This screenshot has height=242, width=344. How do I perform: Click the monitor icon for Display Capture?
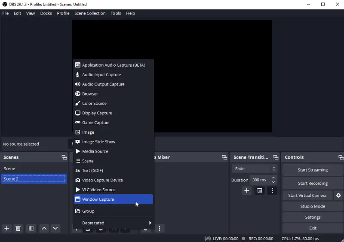tap(78, 113)
